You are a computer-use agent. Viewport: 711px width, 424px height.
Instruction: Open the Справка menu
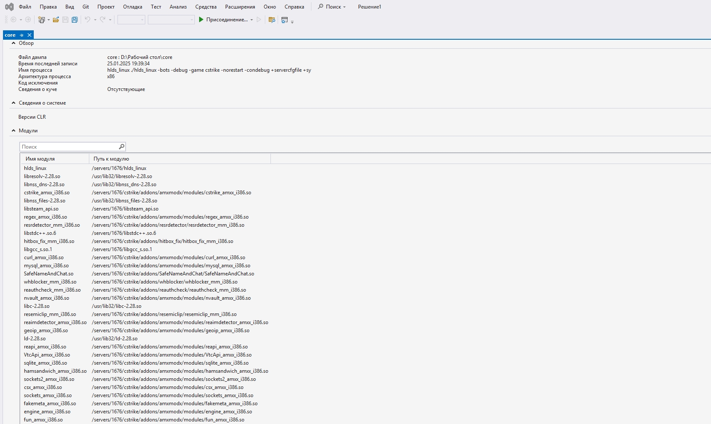[x=294, y=7]
